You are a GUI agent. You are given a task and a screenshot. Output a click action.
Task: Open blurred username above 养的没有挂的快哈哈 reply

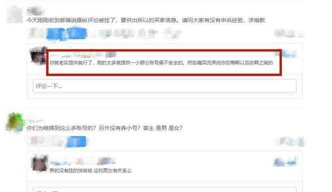tap(82, 162)
